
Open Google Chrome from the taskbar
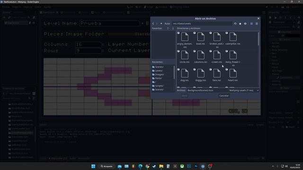coord(147,166)
